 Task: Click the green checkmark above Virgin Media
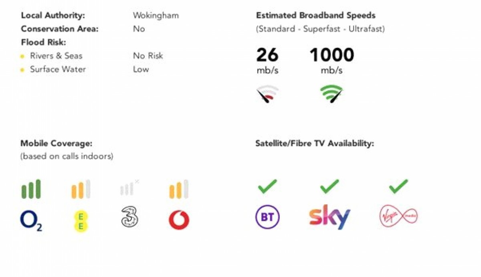(398, 186)
